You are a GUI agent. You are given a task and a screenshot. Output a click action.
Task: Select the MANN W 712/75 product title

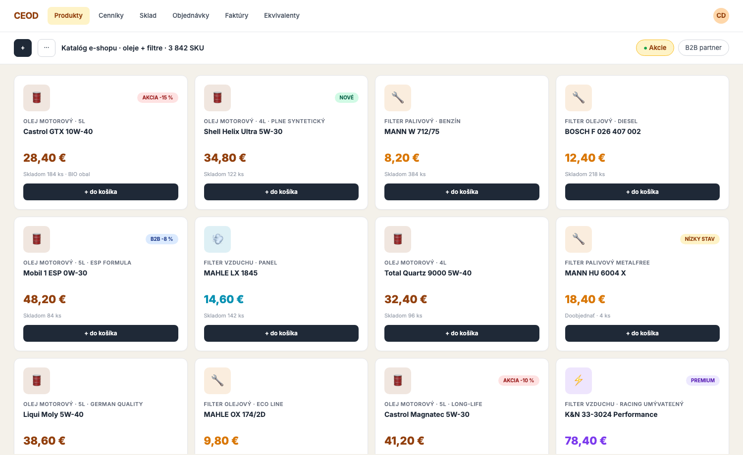tap(412, 132)
